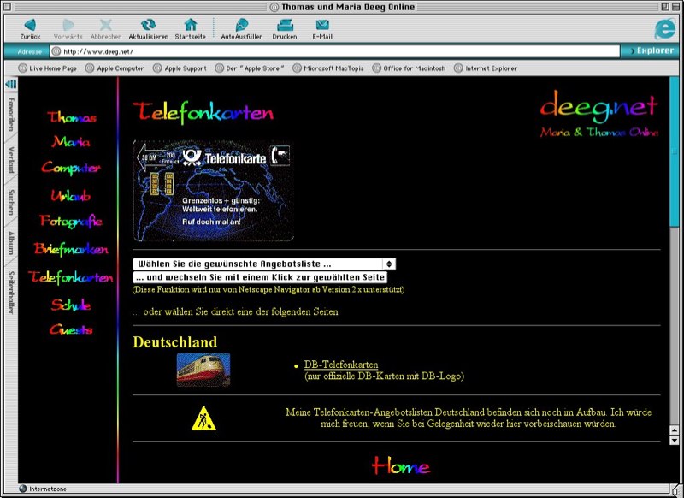Open the E-Mail toolbar icon
The image size is (684, 498).
tap(322, 25)
